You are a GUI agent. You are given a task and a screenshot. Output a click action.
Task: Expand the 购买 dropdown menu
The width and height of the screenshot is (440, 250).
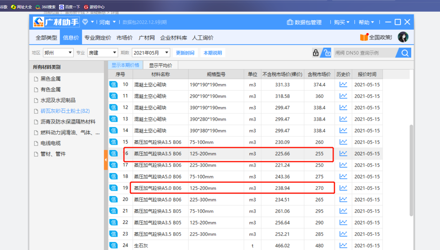[342, 22]
